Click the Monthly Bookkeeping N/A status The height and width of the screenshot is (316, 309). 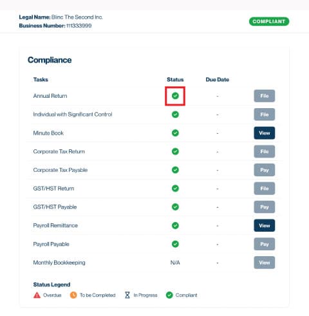(175, 263)
